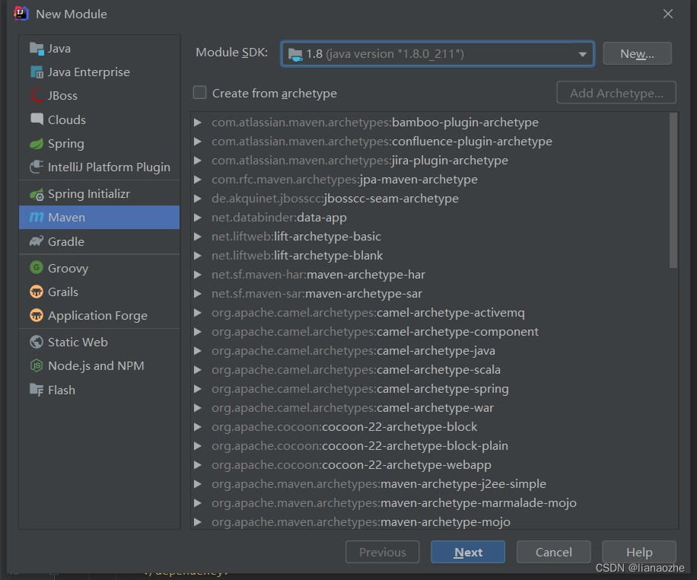697x580 pixels.
Task: Close the New Module dialog
Action: pos(667,14)
